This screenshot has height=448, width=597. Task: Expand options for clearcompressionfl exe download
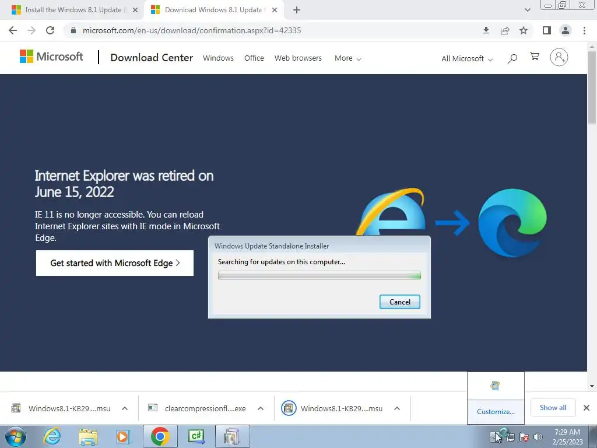coord(261,408)
